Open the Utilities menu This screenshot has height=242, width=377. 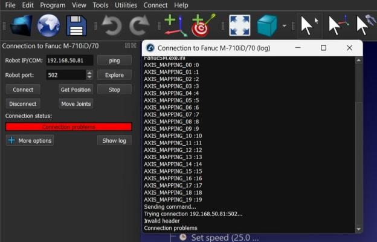tap(126, 5)
